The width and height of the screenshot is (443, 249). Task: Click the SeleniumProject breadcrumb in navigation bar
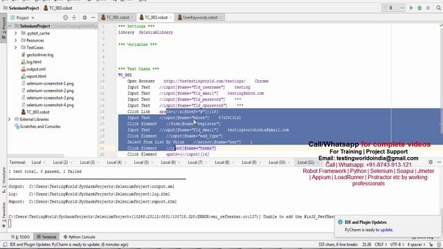pos(24,8)
